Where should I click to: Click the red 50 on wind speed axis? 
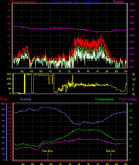coord(9,4)
